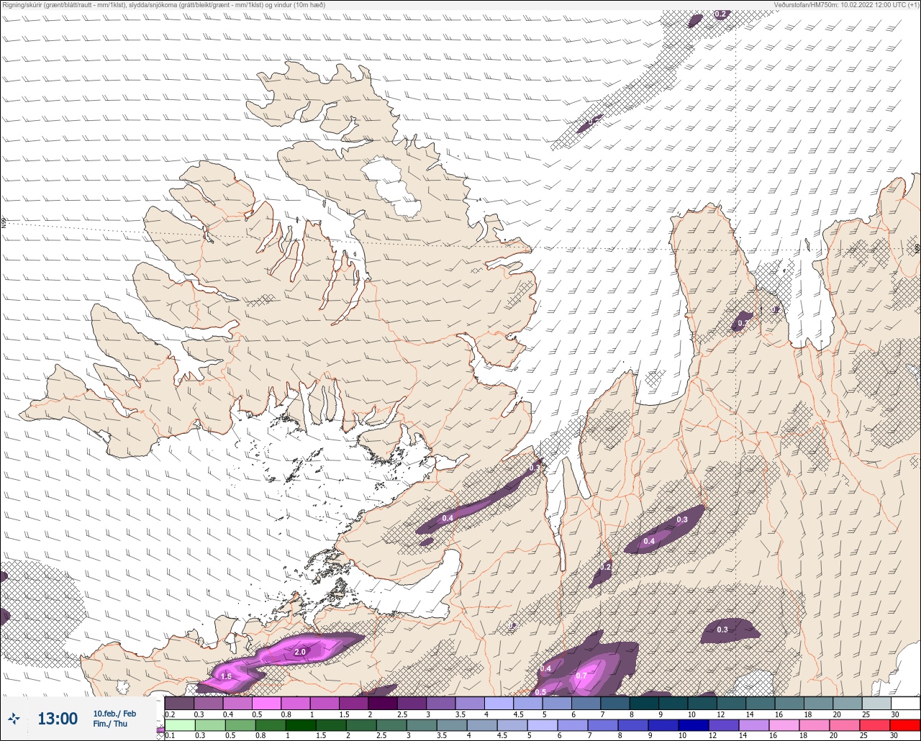Screen dimensions: 921x741
Task: Click the 13:00 forecast time
Action: 58,719
